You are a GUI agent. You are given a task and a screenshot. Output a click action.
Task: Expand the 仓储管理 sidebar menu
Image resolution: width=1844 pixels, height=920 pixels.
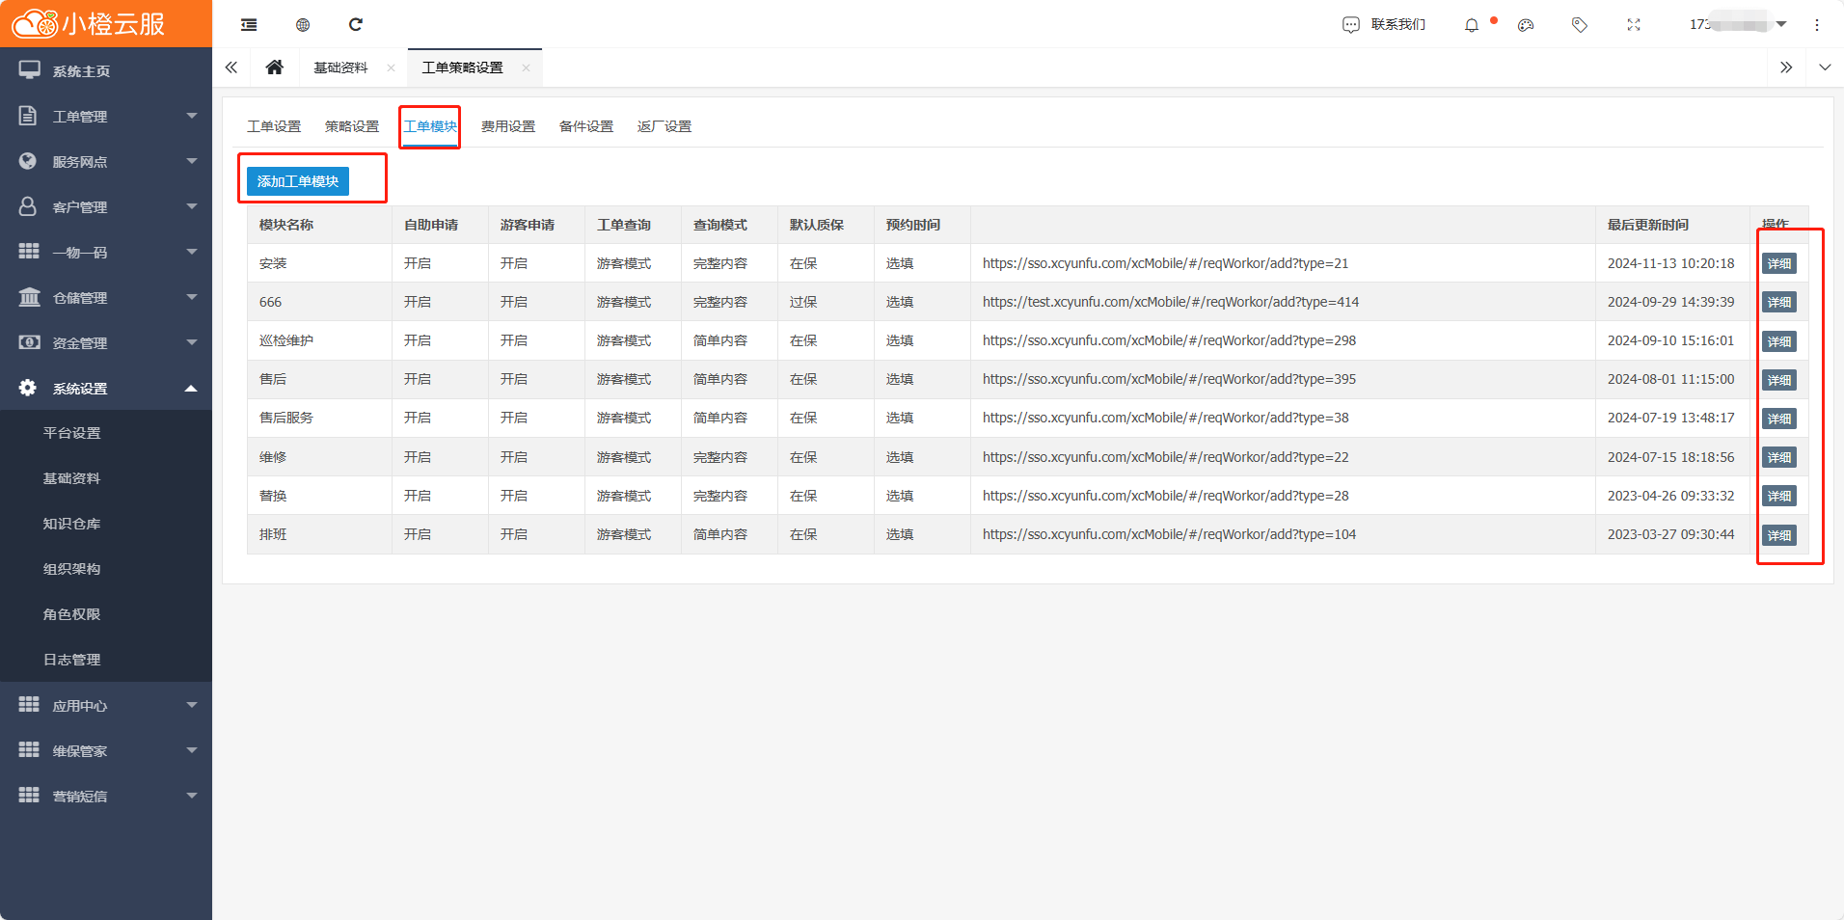click(x=106, y=298)
